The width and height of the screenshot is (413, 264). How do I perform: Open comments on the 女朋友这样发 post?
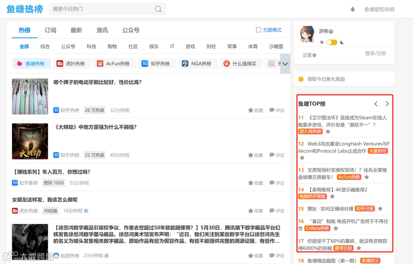(x=277, y=211)
